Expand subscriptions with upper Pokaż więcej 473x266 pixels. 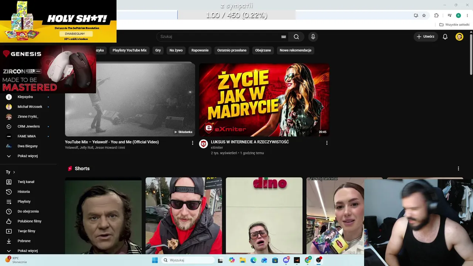[28, 156]
